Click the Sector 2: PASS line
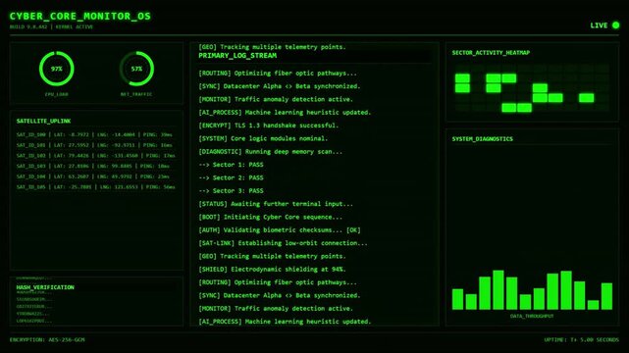This screenshot has width=629, height=353. [231, 177]
